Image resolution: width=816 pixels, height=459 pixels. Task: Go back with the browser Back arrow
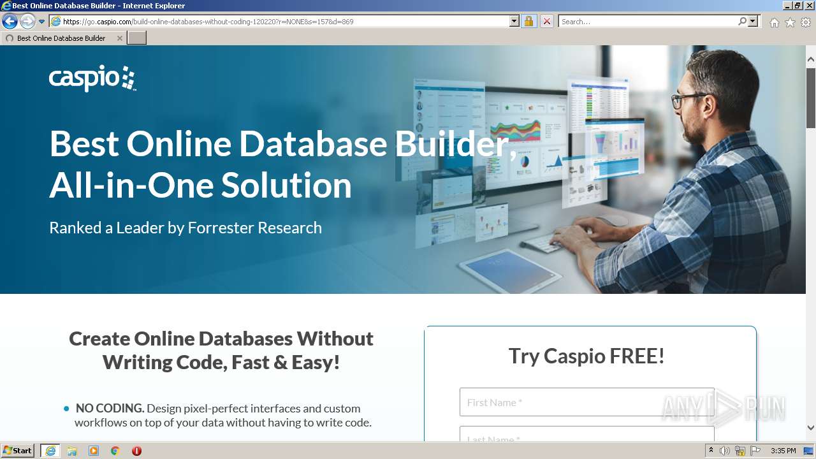click(10, 22)
